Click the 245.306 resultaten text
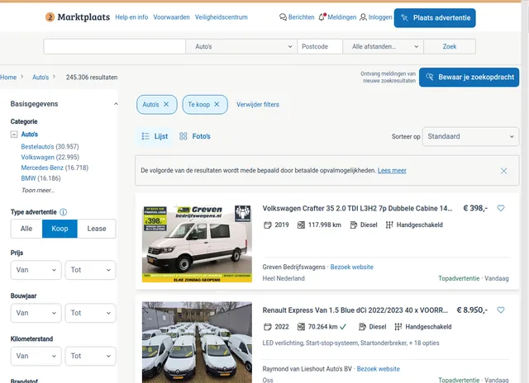 (x=92, y=77)
